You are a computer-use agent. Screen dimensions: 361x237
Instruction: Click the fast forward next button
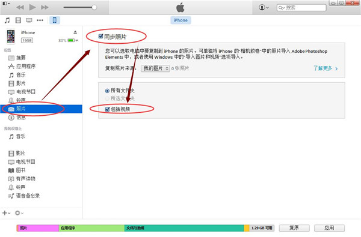pyautogui.click(x=45, y=7)
